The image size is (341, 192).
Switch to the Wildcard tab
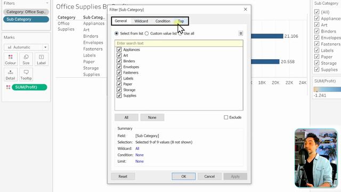[x=141, y=21]
